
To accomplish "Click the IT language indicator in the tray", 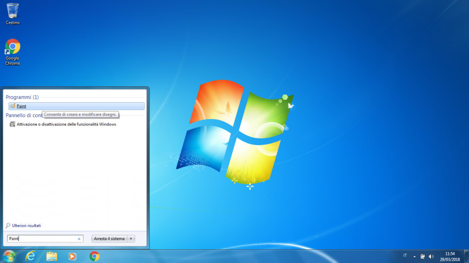I will point(405,256).
